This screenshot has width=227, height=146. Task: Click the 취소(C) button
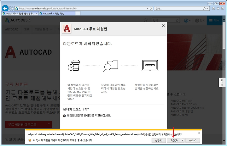click(193, 140)
